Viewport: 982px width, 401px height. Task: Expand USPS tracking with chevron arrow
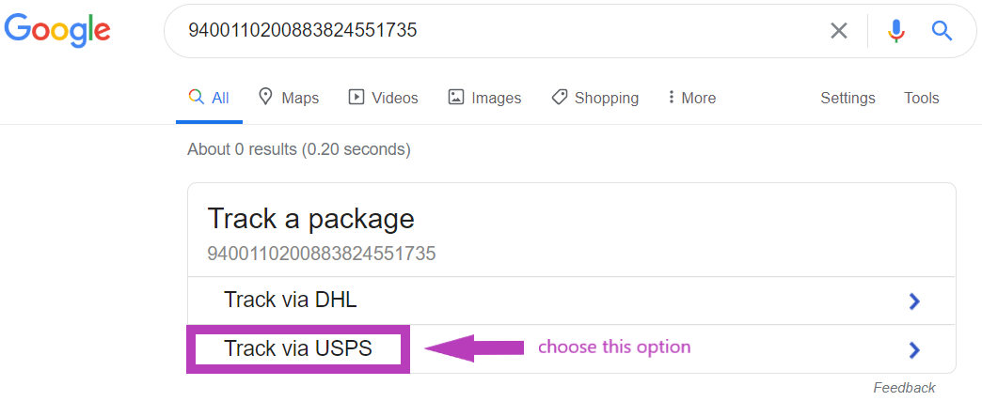coord(913,350)
